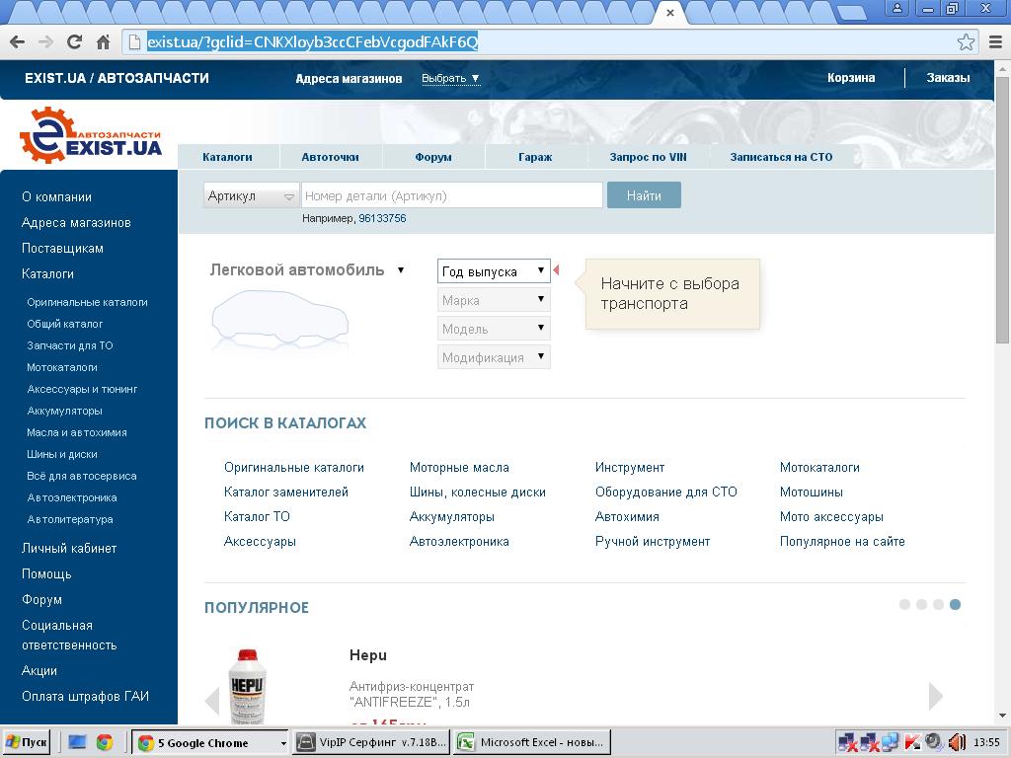Image resolution: width=1011 pixels, height=758 pixels.
Task: Click show desktop icon in quick launch
Action: coord(77,742)
